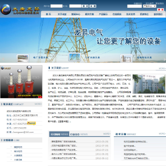The image size is (166, 166).
Task: Click the red 搜索 search button
Action: pyautogui.click(x=160, y=10)
